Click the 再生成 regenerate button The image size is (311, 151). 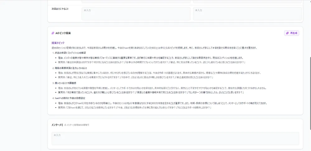tap(292, 33)
